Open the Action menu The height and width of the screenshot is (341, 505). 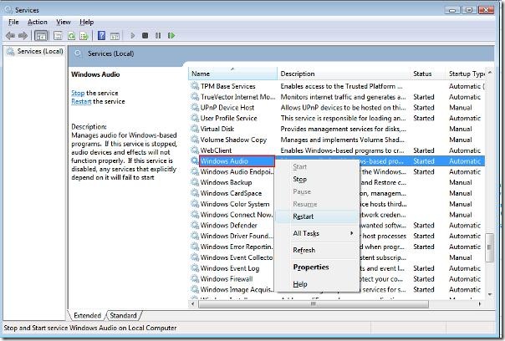pos(38,22)
